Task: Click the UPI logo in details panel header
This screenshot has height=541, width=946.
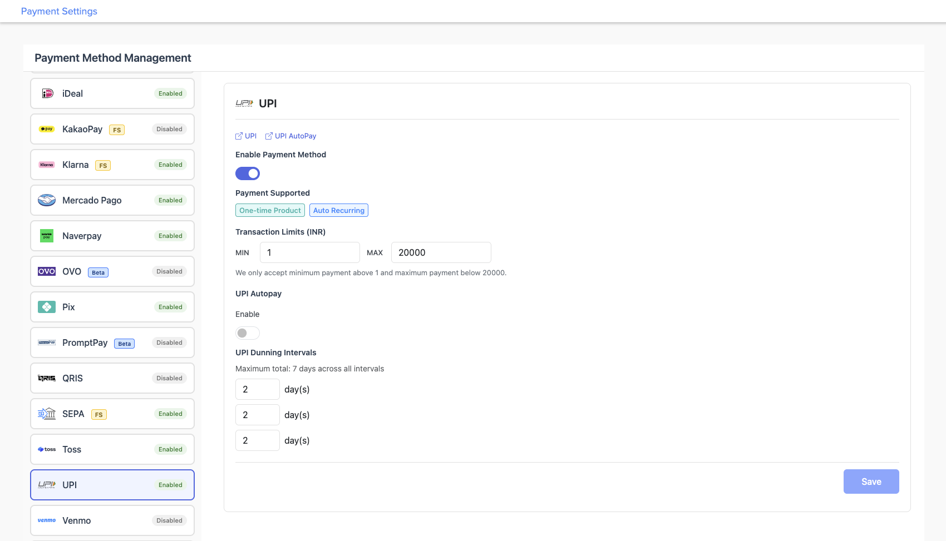Action: point(244,103)
